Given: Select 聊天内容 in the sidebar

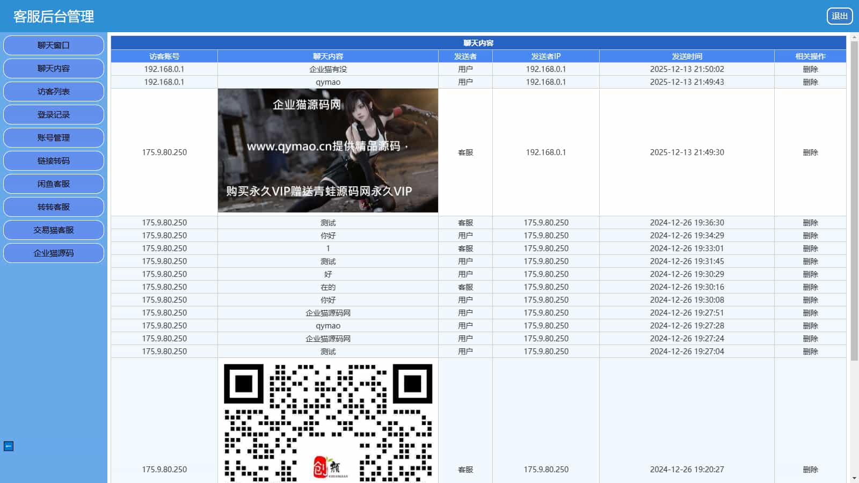Looking at the screenshot, I should [x=54, y=69].
